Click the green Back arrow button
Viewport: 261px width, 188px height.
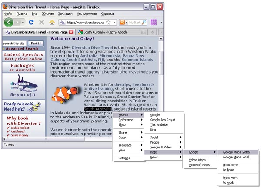pos(9,22)
